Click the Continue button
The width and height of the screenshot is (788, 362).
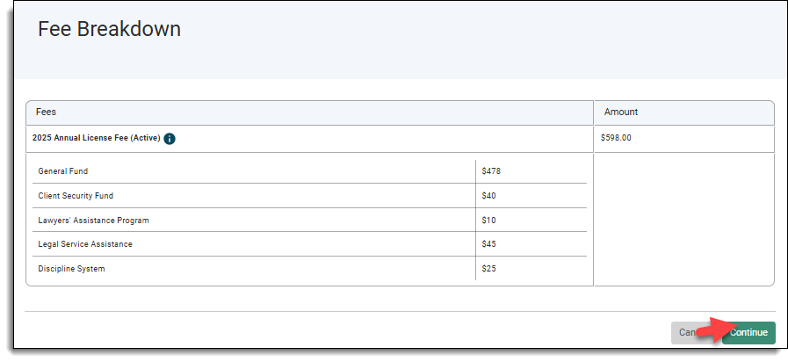pyautogui.click(x=749, y=333)
